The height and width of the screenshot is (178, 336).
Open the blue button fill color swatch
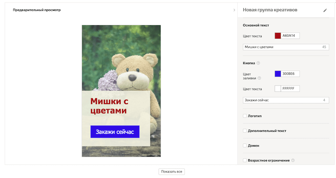278,74
